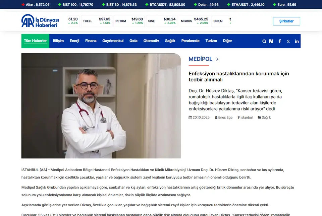Viewport: 322px width, 216px height.
Task: Click the Enes Ege author name
Action: (x=225, y=118)
